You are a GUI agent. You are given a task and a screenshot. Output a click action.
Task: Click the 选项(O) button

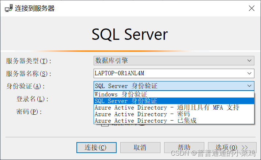point(232,148)
